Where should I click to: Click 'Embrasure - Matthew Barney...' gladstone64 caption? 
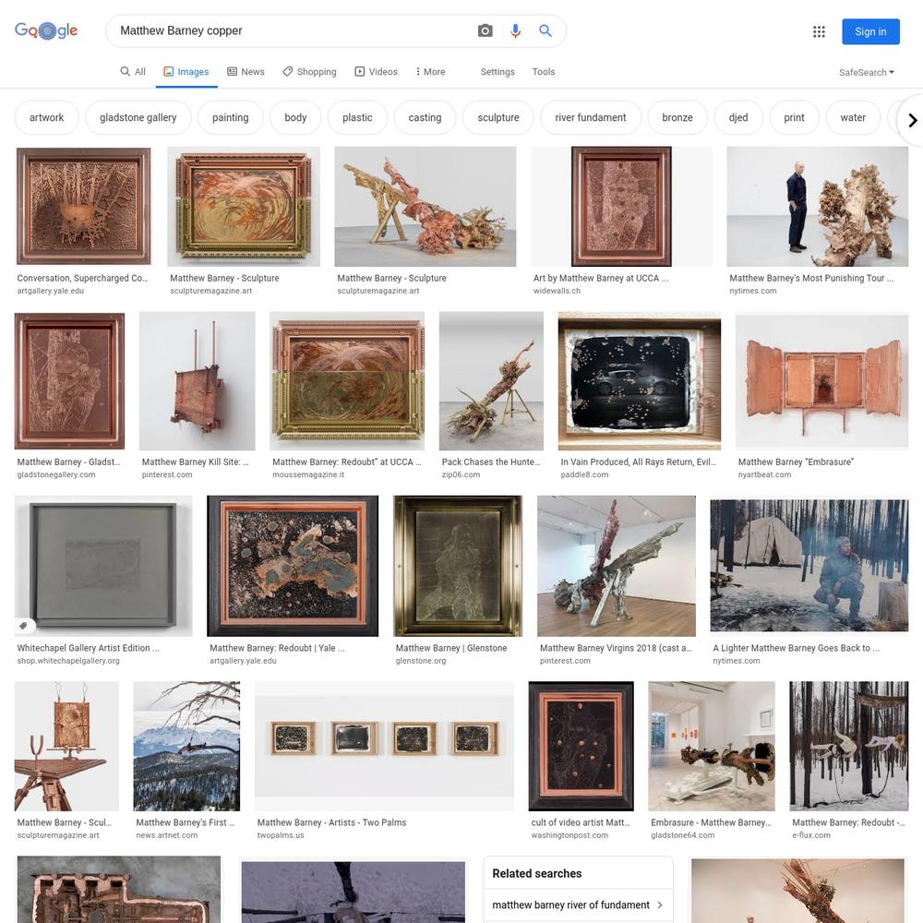click(x=711, y=823)
